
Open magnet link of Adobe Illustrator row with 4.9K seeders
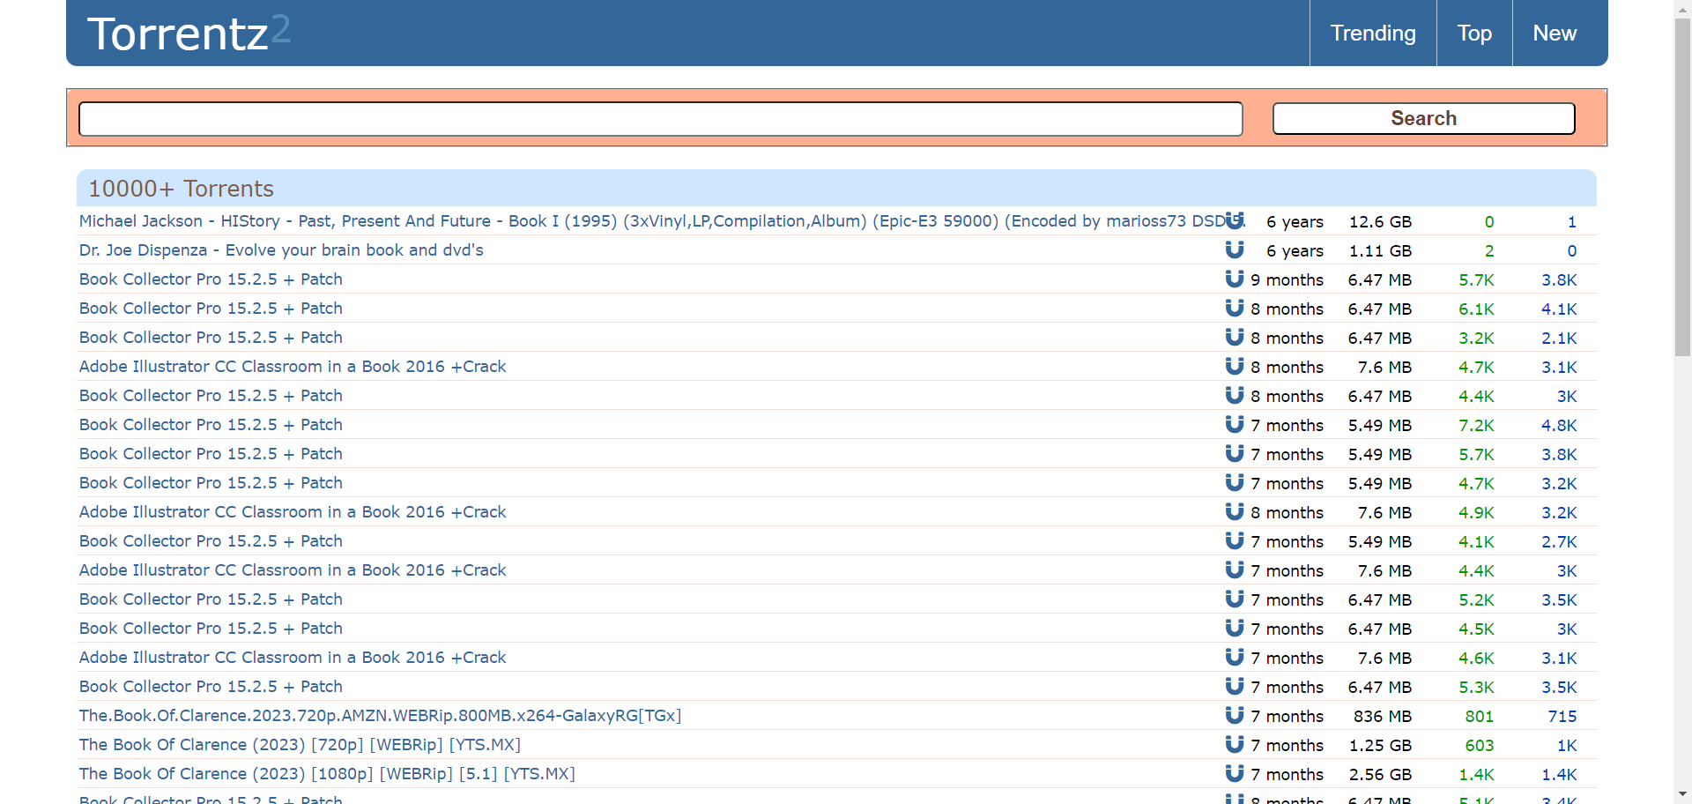coord(1235,511)
